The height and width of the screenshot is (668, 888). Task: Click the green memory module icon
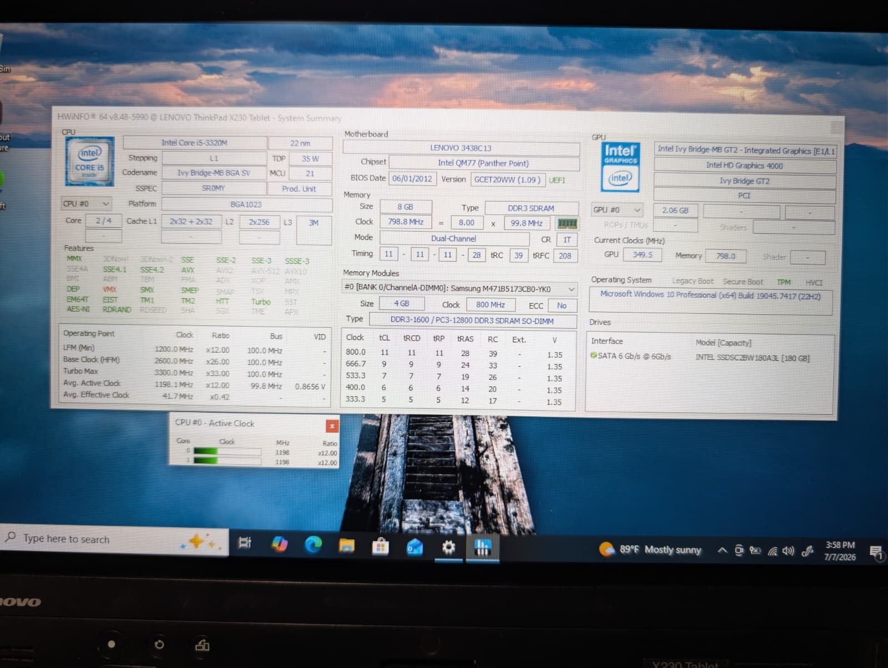pyautogui.click(x=567, y=224)
